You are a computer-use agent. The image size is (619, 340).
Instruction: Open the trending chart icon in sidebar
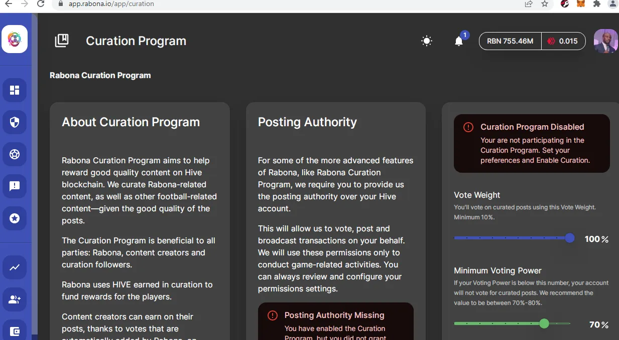(15, 267)
